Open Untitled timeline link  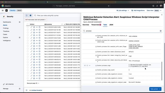[x=37, y=90]
